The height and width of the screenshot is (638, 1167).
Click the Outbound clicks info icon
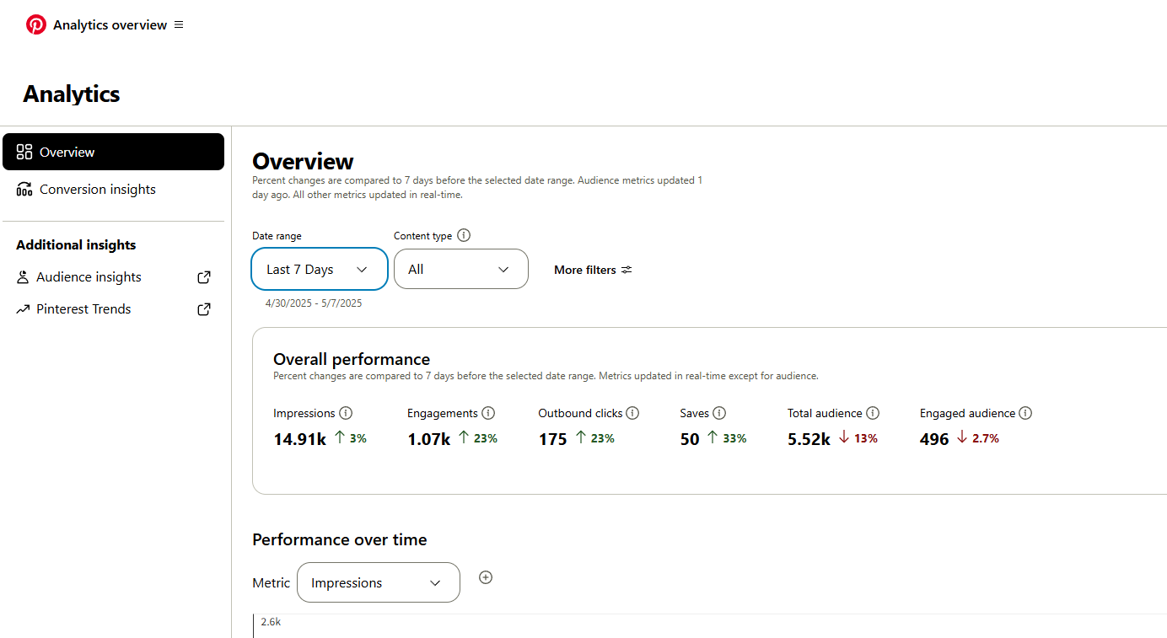click(632, 413)
